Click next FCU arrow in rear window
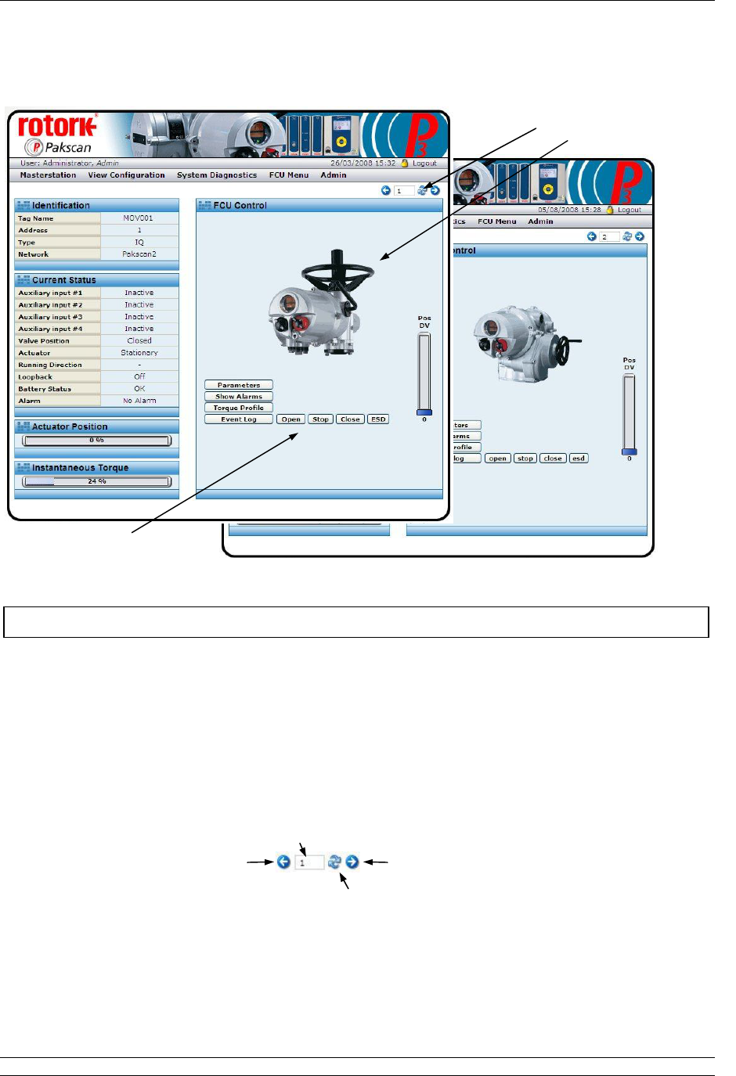 (x=640, y=236)
